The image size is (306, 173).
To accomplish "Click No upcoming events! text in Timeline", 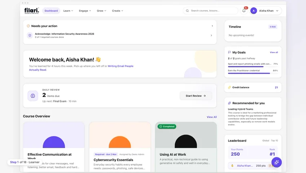I will [241, 35].
